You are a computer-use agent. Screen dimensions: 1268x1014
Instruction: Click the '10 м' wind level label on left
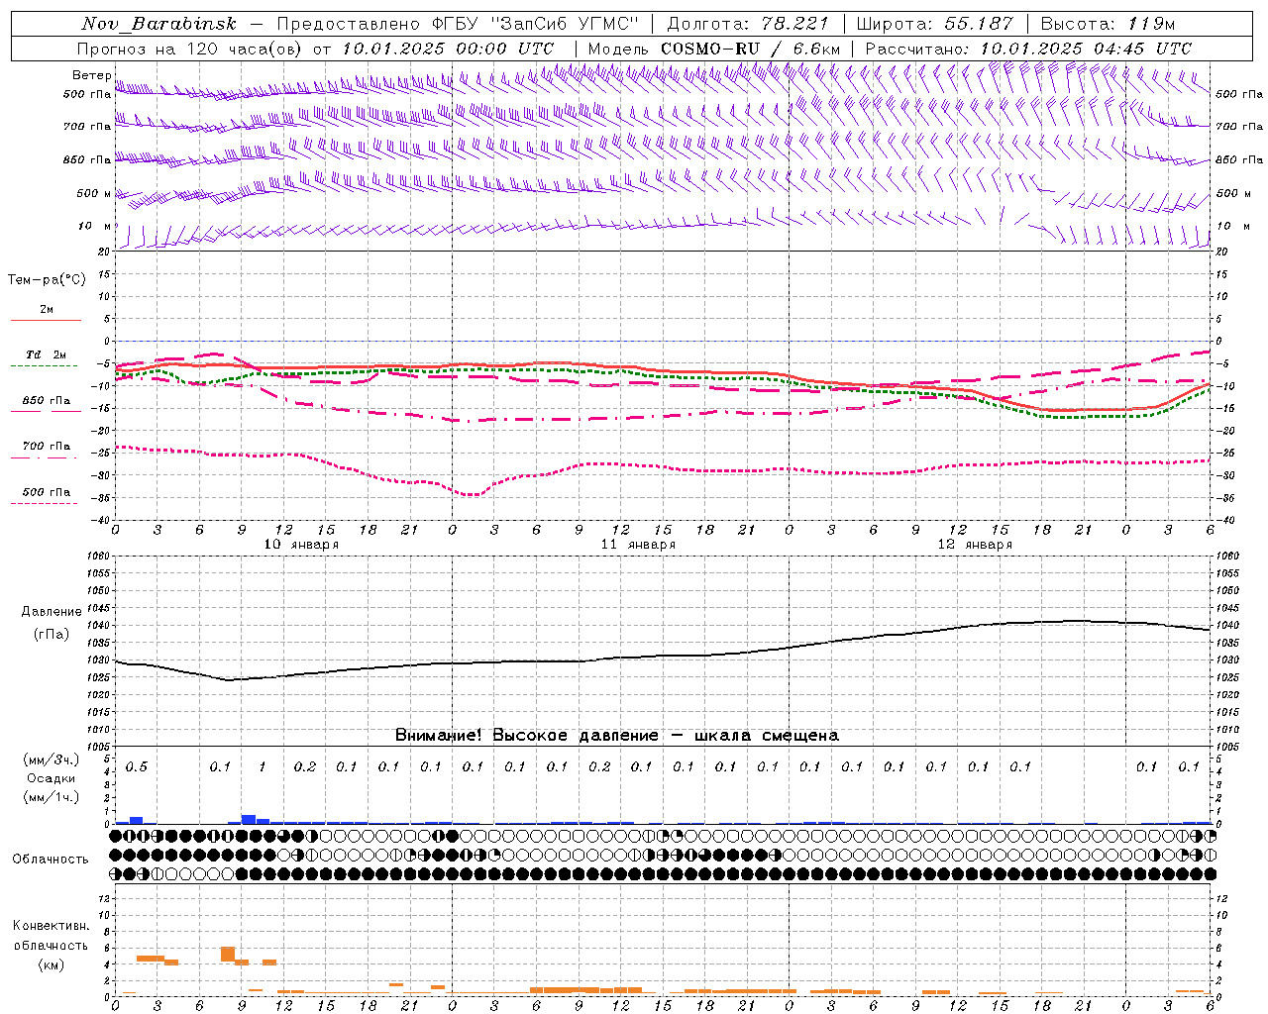tap(94, 226)
